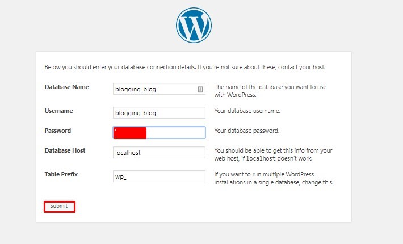Viewport: 403px width, 244px height.
Task: Click the 'Your database username.' description
Action: [x=247, y=111]
